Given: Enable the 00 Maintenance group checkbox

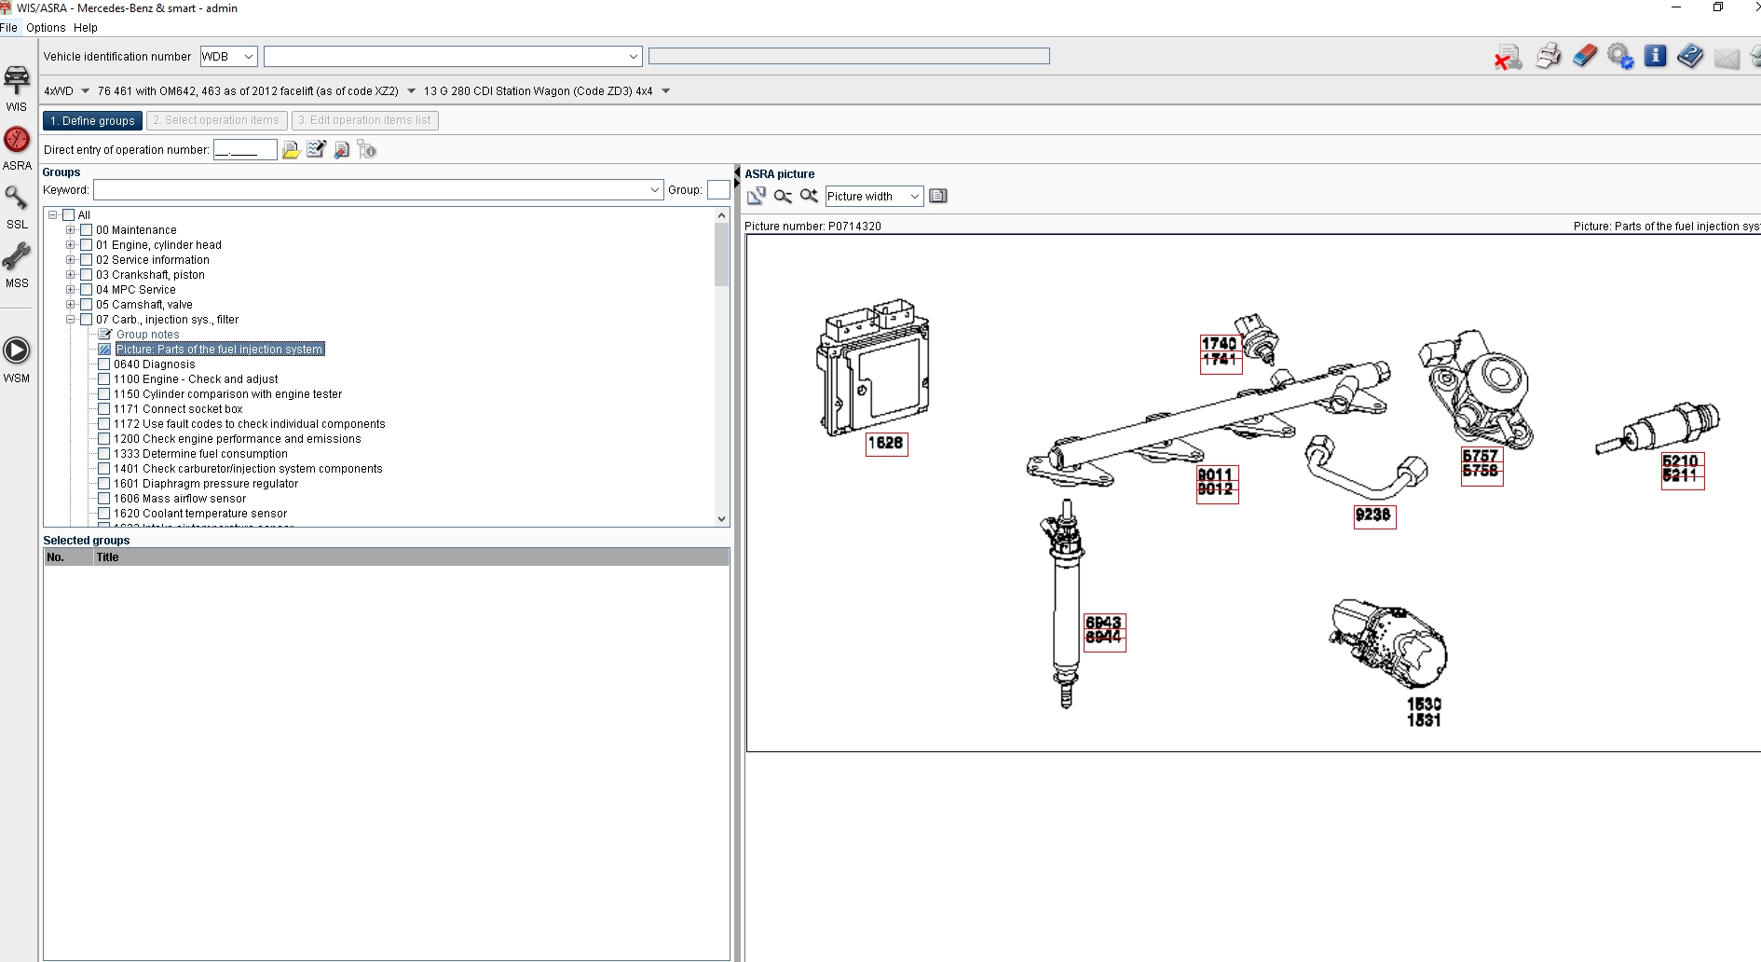Looking at the screenshot, I should pyautogui.click(x=87, y=230).
